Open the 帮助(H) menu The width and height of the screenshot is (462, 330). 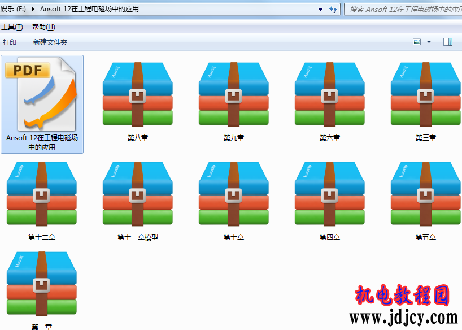click(x=43, y=27)
